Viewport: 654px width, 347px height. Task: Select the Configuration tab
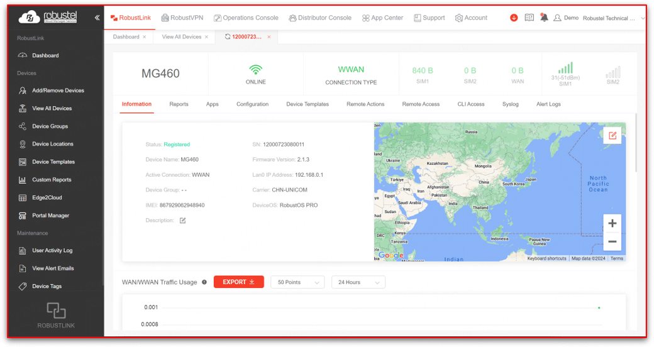pos(252,104)
